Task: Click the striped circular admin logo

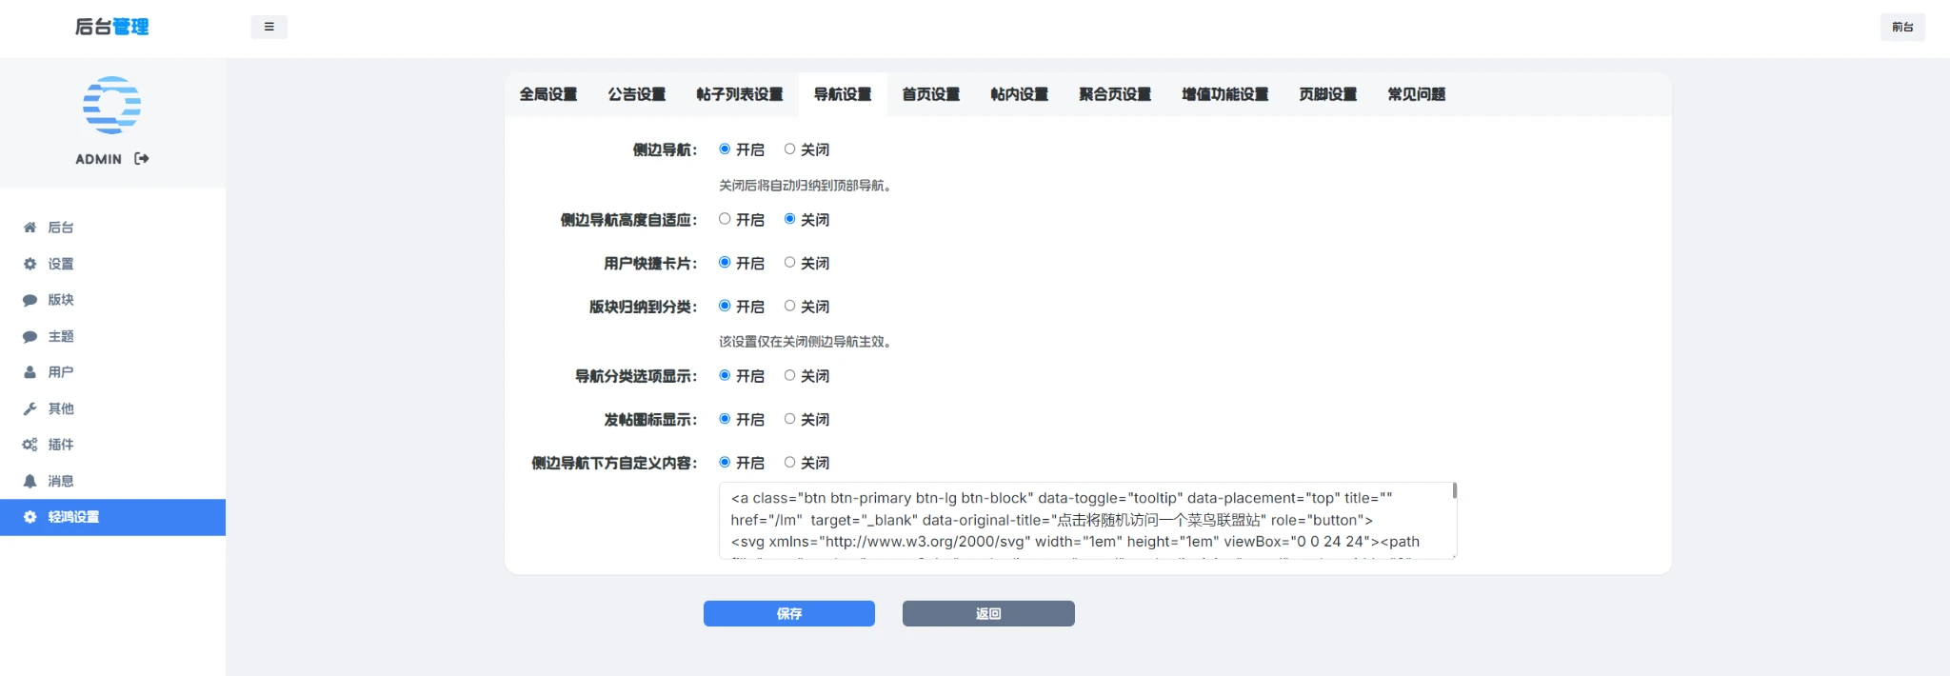Action: [x=112, y=105]
